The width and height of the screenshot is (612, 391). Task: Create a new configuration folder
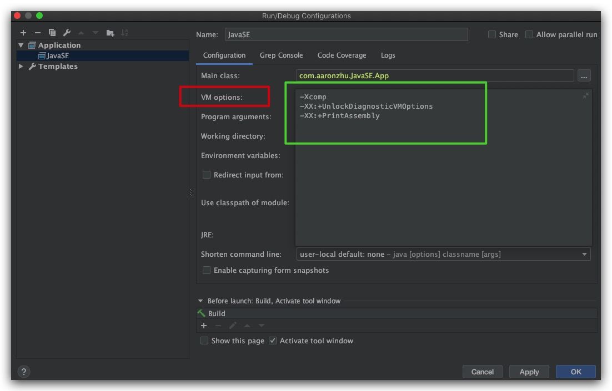110,33
